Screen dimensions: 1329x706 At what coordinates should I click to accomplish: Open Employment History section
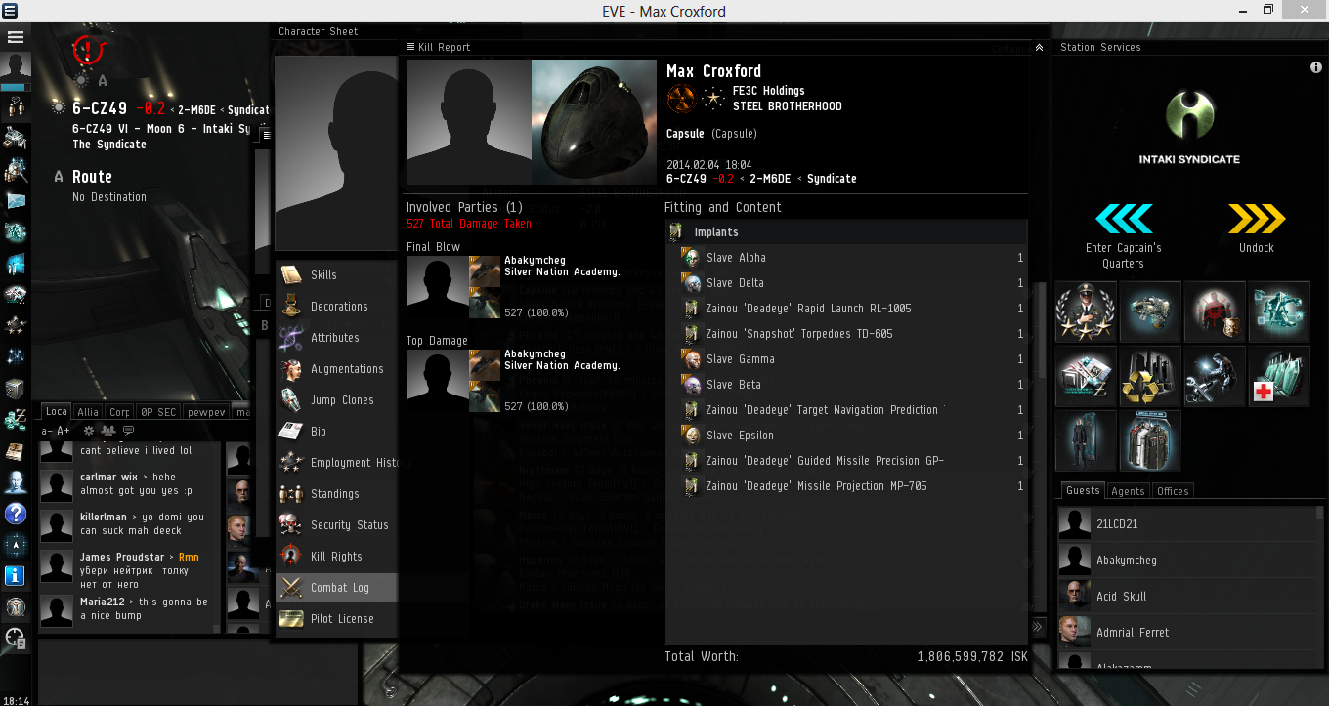point(336,463)
